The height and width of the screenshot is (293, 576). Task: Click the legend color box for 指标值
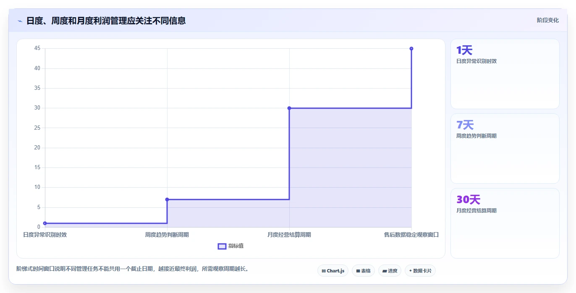pyautogui.click(x=222, y=246)
